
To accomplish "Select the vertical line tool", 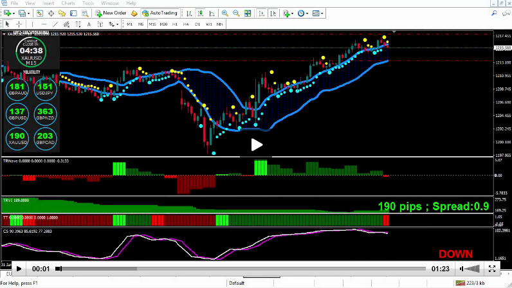I will [32, 24].
